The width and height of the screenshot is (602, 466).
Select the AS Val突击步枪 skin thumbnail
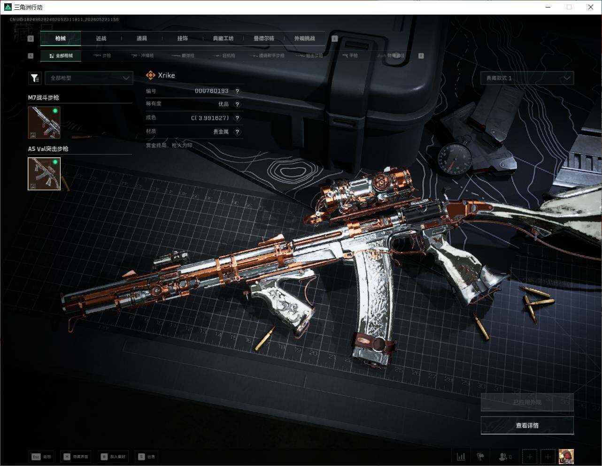click(x=44, y=174)
